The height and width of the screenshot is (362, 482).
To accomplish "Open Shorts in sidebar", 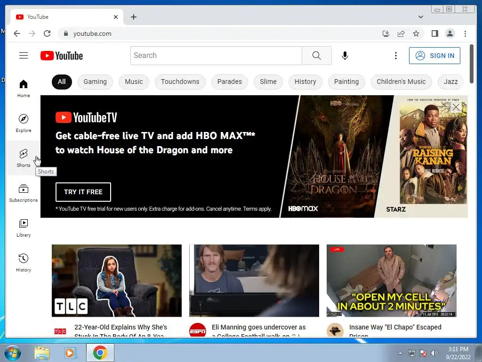I will (x=24, y=158).
